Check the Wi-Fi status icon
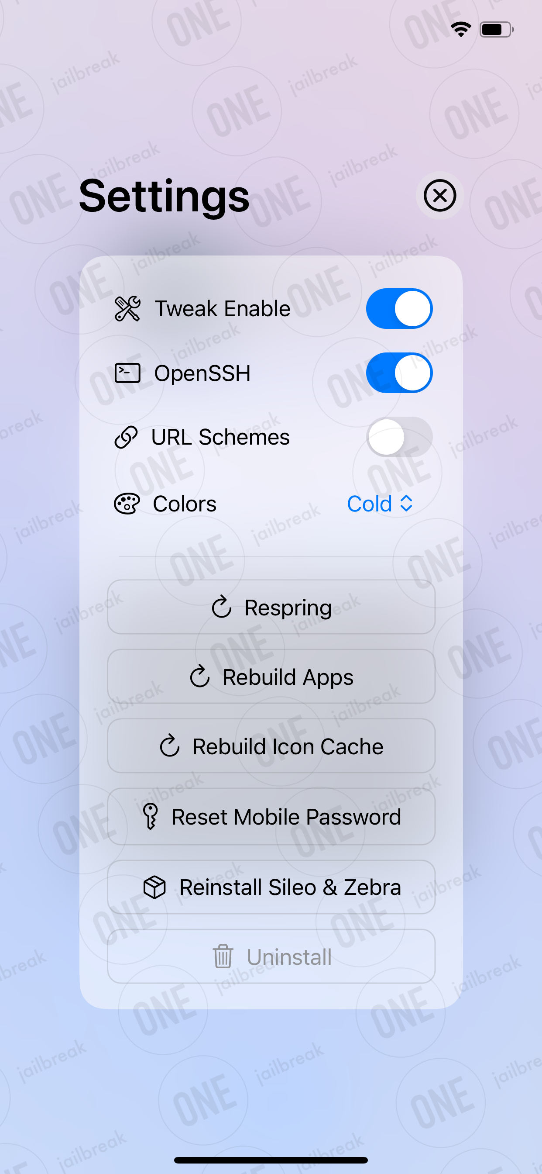 pyautogui.click(x=461, y=30)
